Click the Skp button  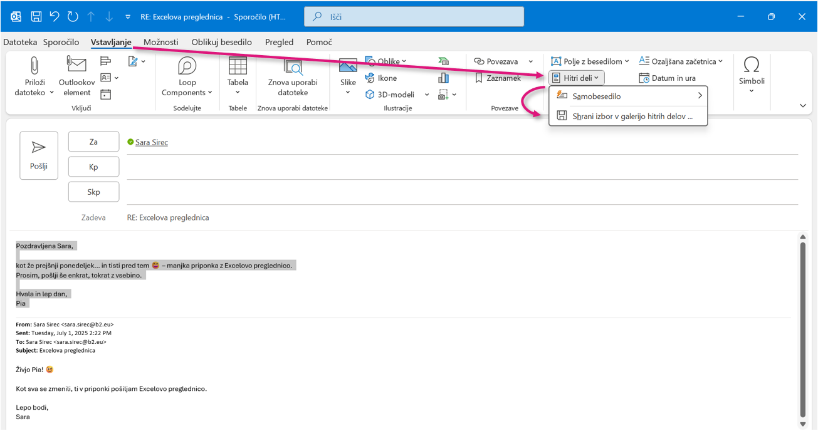93,192
